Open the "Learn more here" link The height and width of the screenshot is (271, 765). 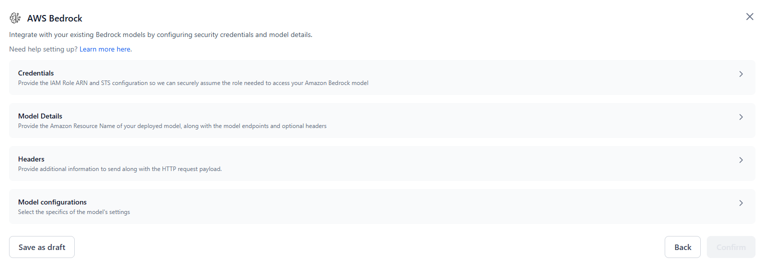pyautogui.click(x=105, y=49)
